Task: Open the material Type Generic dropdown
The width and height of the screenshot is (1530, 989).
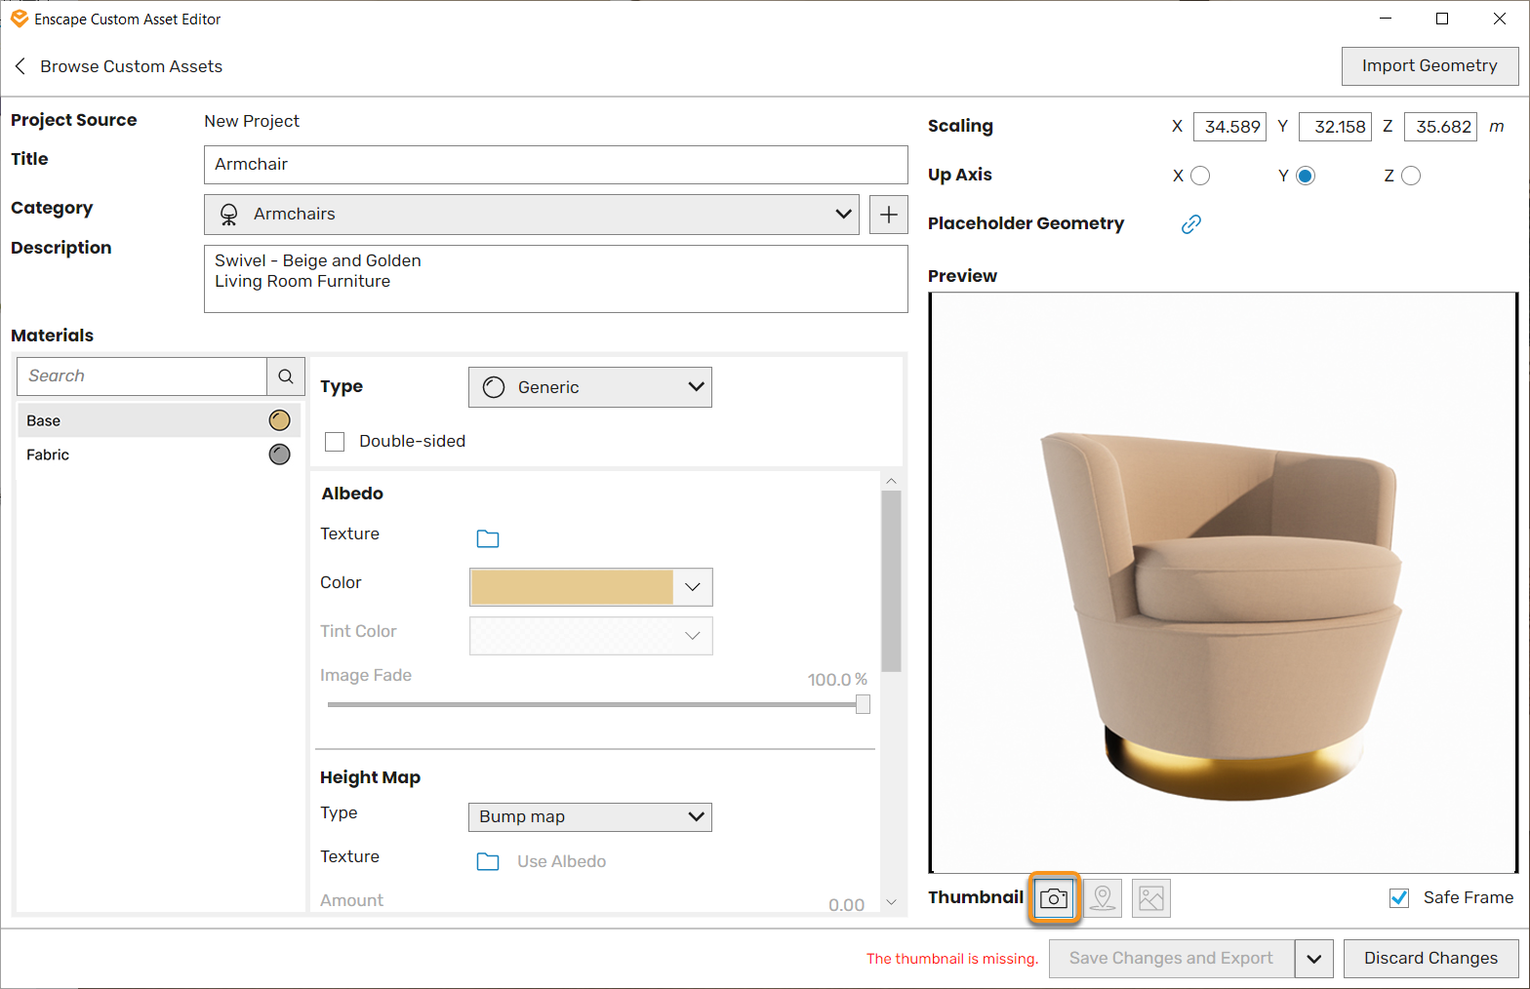Action: pyautogui.click(x=590, y=387)
